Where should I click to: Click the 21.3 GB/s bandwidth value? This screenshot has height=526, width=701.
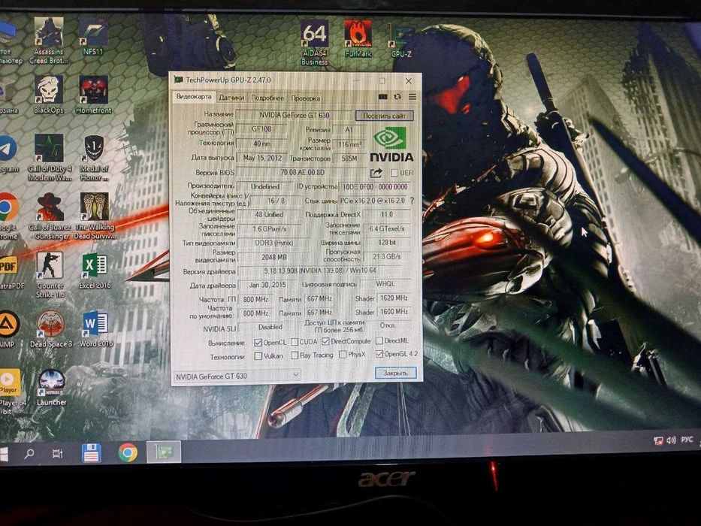386,257
